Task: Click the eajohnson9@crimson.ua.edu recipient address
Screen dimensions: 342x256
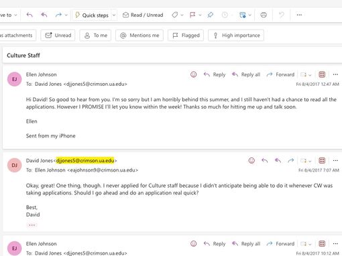Action: pos(103,170)
